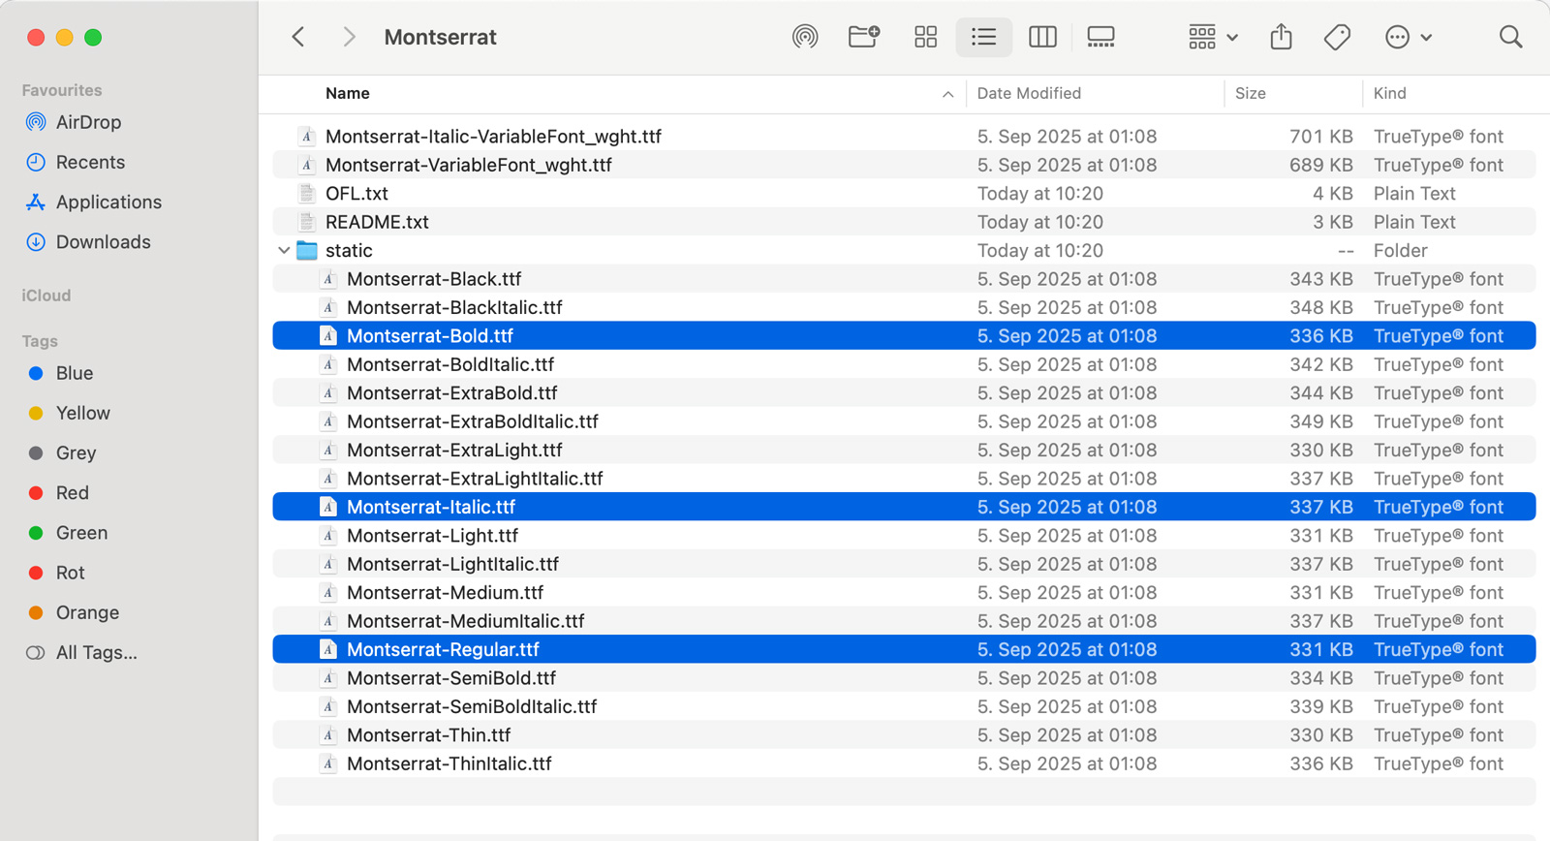Sort by Size column header

1250,93
